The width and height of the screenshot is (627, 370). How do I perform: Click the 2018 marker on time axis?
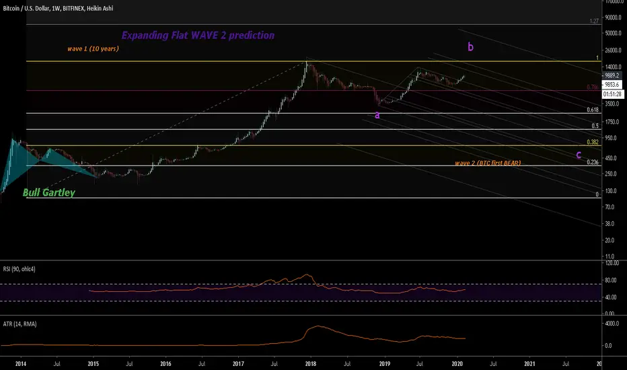(x=311, y=363)
